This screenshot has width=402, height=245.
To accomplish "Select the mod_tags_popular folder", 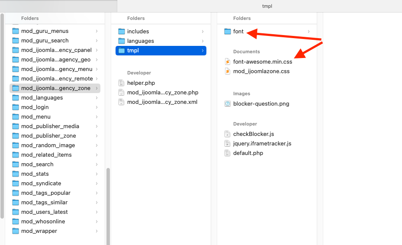I will click(x=45, y=193).
